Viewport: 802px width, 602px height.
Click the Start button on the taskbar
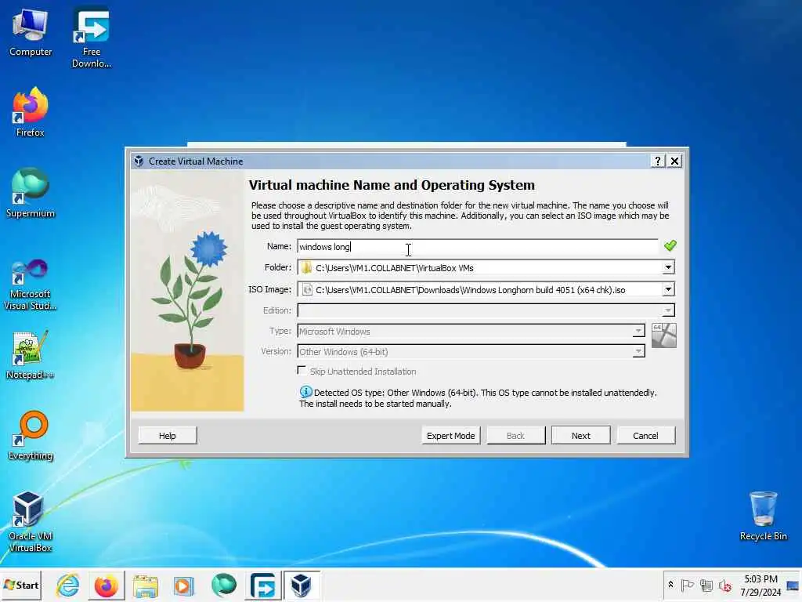point(21,585)
